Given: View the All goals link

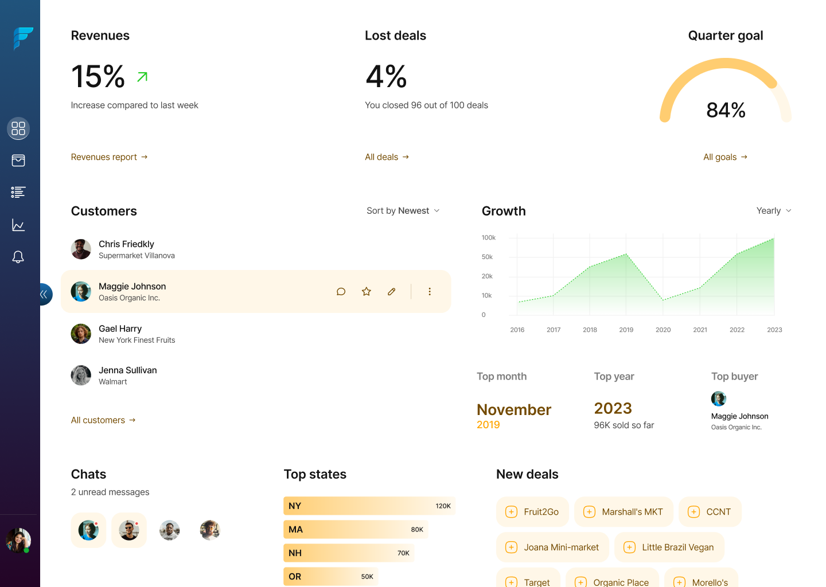Looking at the screenshot, I should [725, 157].
